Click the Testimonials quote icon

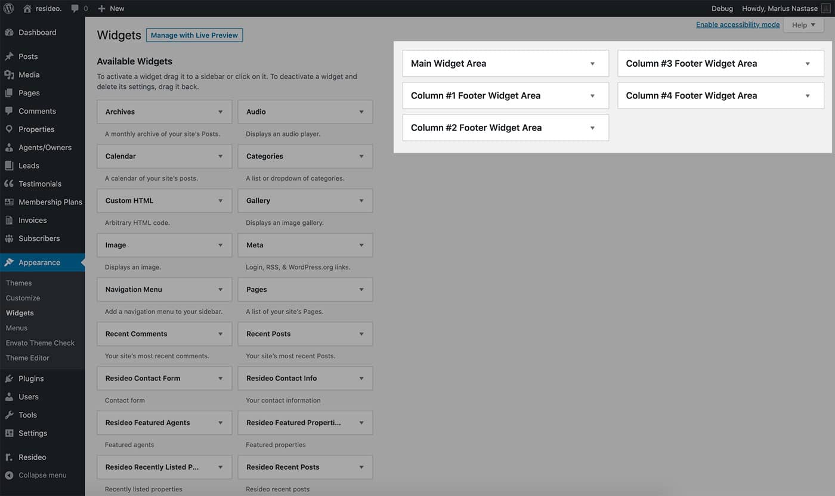pos(9,184)
